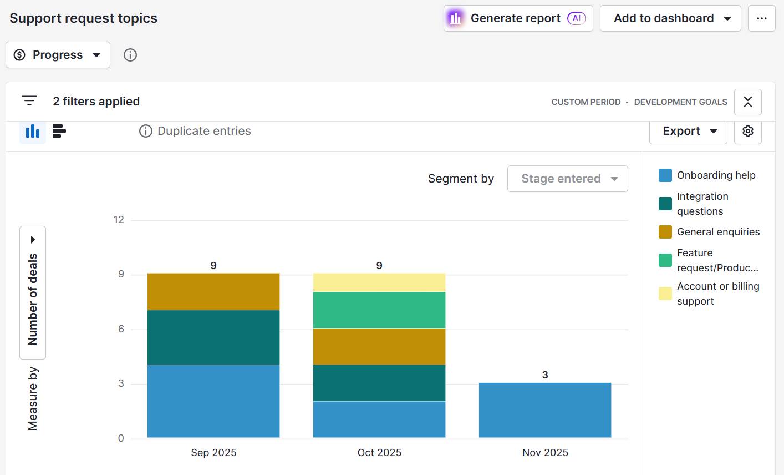The image size is (784, 475).
Task: Open the three-dot more options menu
Action: [x=761, y=18]
